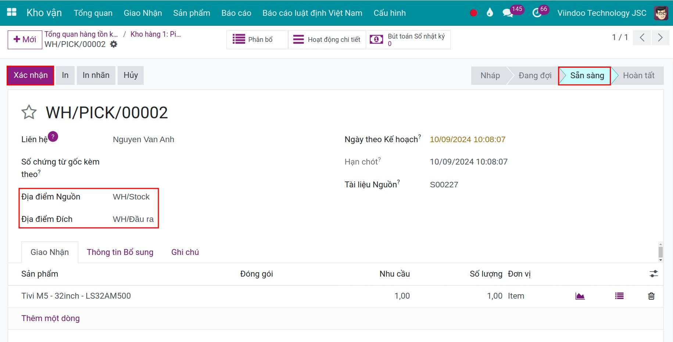The image size is (673, 342).
Task: Open activities clock icon with 66 badge
Action: (537, 13)
